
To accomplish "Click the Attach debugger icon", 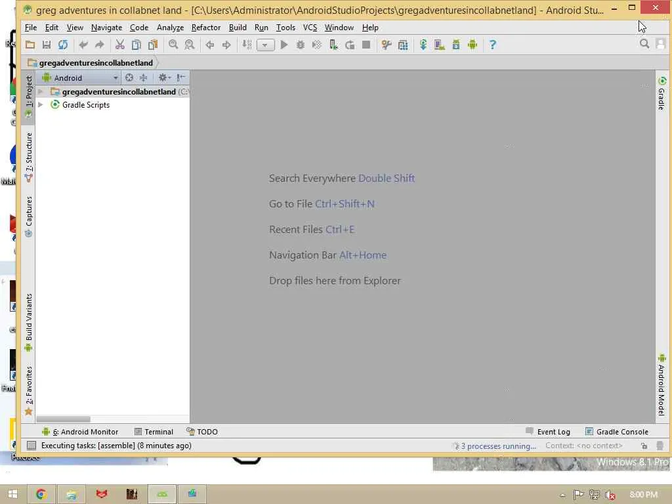I will coord(333,45).
